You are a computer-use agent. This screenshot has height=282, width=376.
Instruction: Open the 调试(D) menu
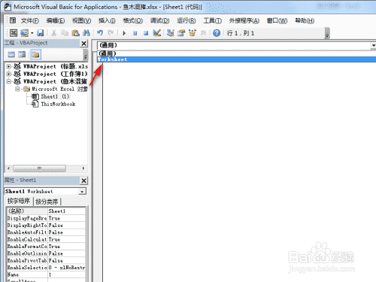(160, 20)
